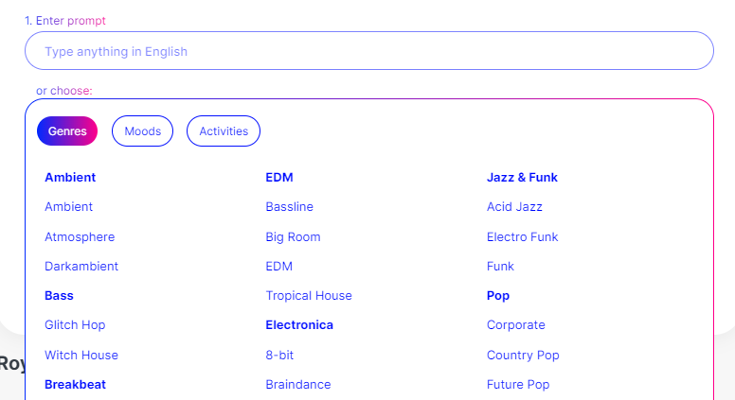Select the Bassline genre
Screen dimensions: 735x400
pyautogui.click(x=289, y=206)
